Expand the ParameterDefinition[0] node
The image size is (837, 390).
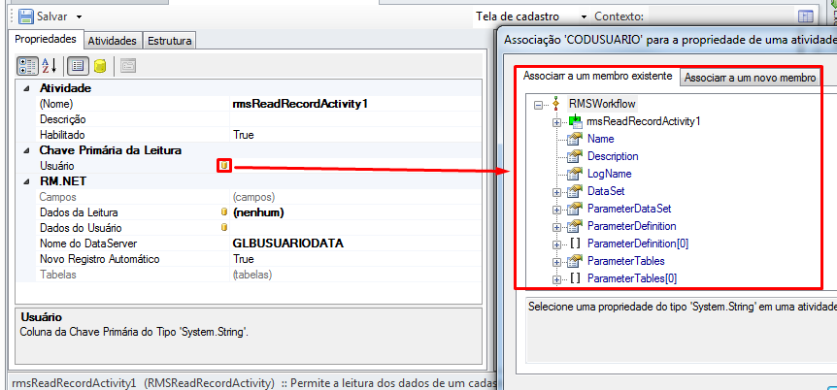click(556, 244)
